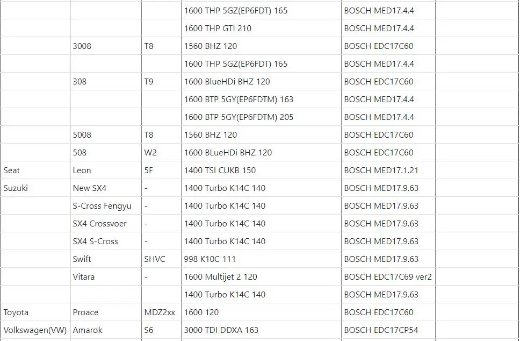This screenshot has width=520, height=341.
Task: Click the Vitara model cell
Action: (x=106, y=276)
